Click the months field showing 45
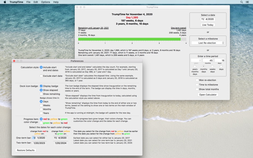This screenshot has width=253, height=158. click(208, 60)
